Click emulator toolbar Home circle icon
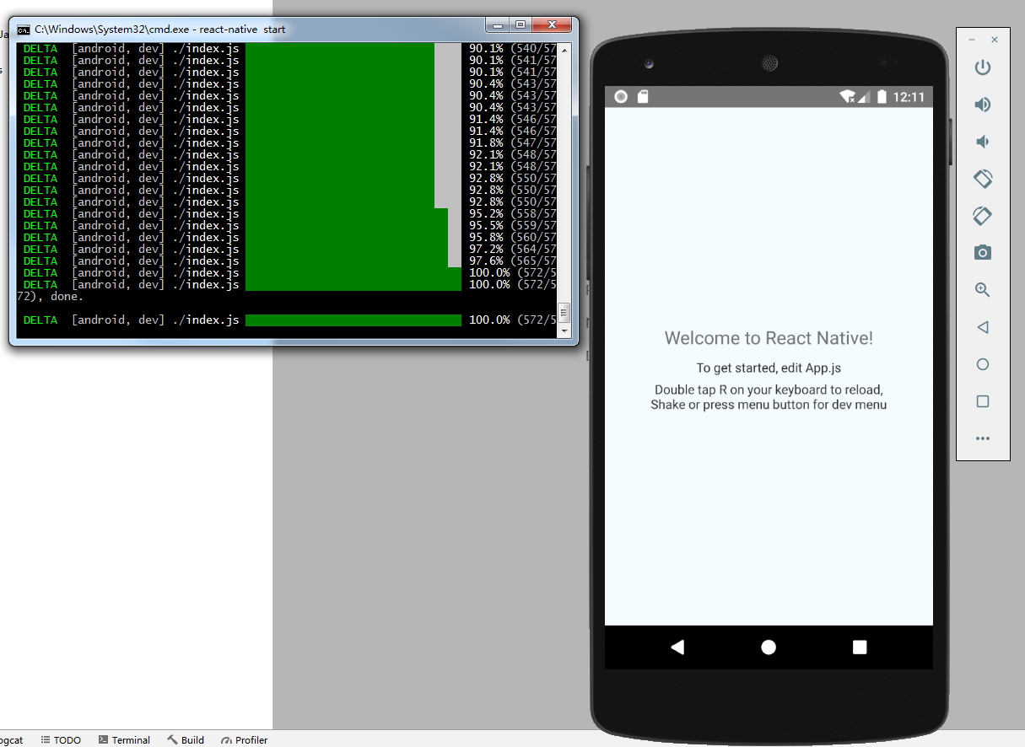This screenshot has width=1025, height=747. click(x=982, y=364)
